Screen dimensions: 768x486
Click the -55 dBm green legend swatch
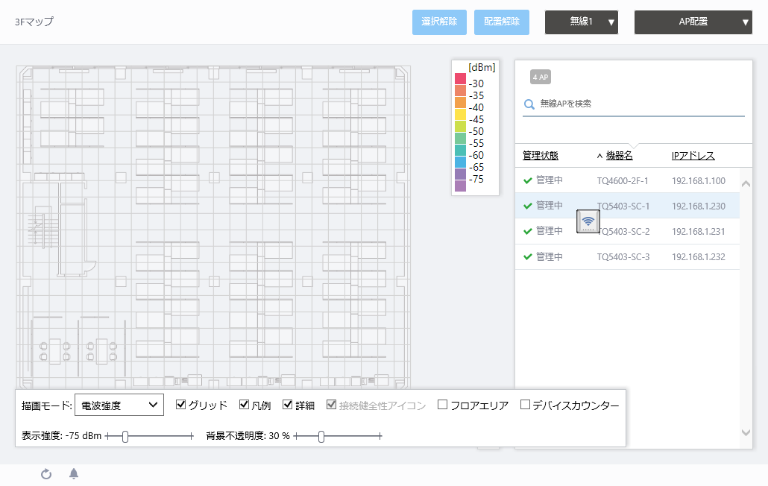[460, 139]
